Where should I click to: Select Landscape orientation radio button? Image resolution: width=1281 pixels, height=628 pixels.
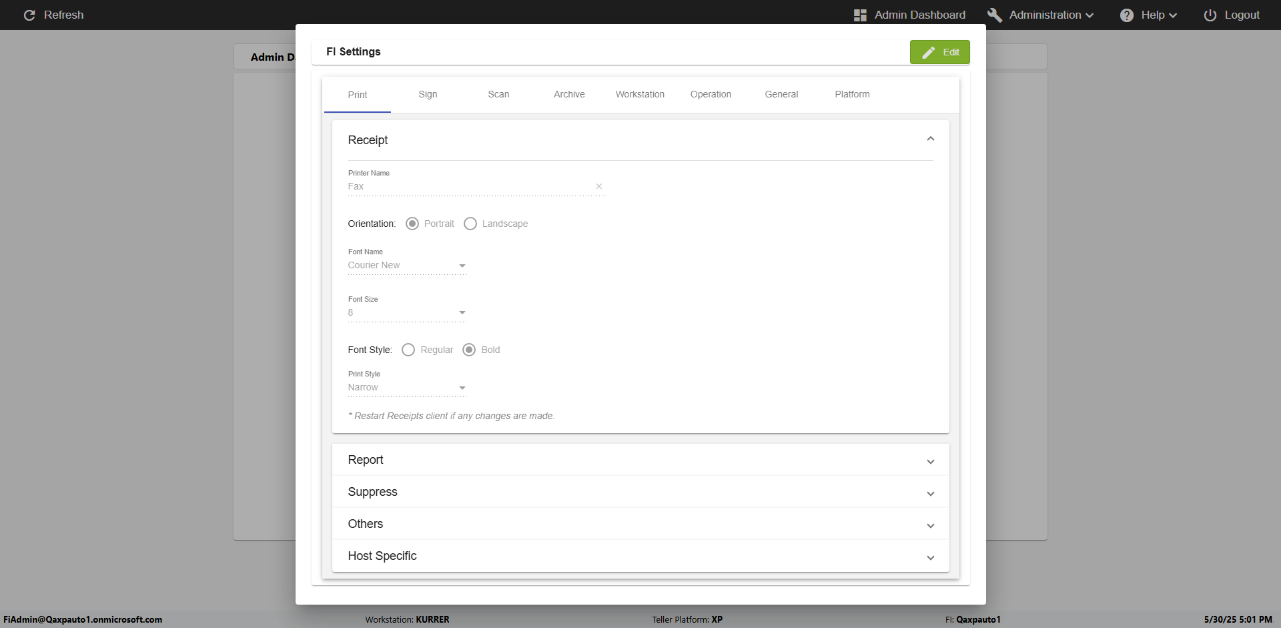pyautogui.click(x=470, y=224)
